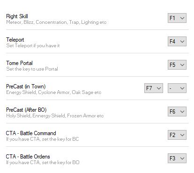Click the Holy Shield, Ennergy Shield description

pyautogui.click(x=55, y=116)
